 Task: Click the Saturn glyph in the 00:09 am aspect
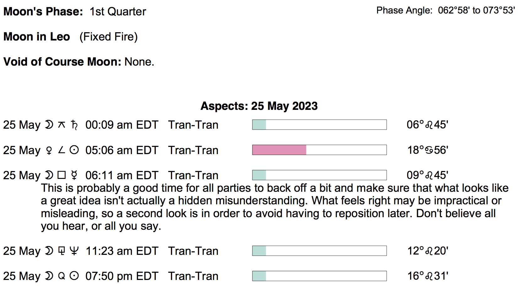[x=74, y=125]
